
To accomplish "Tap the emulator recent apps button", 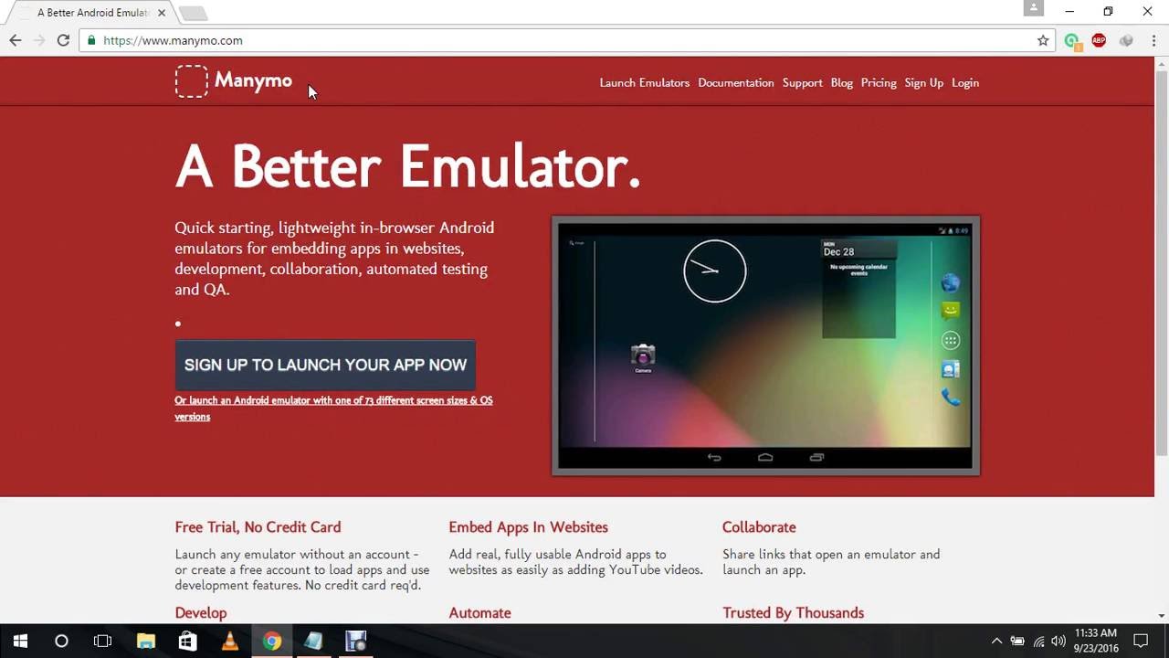I will [x=816, y=457].
